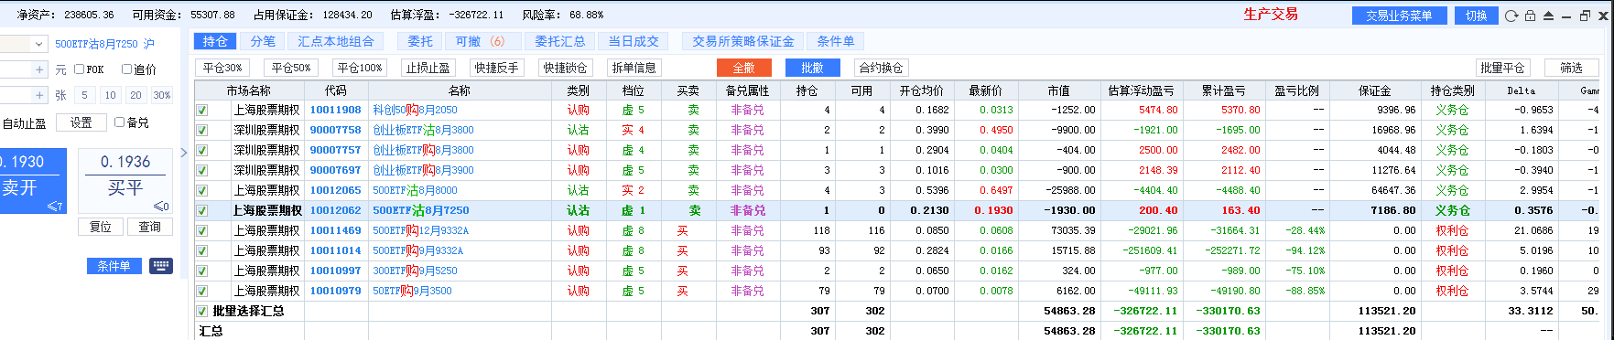Click the 设置 button for auto stop
The height and width of the screenshot is (340, 1614).
tap(81, 122)
